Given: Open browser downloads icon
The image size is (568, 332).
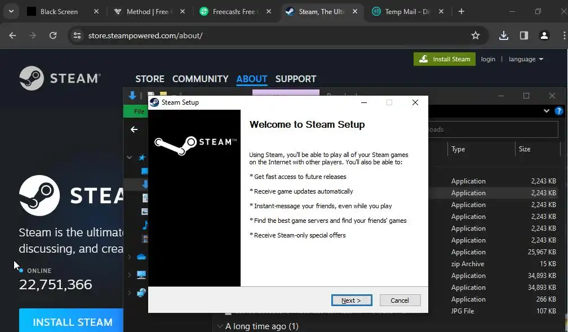Looking at the screenshot, I should pyautogui.click(x=504, y=35).
